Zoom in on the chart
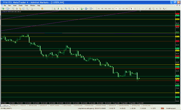The height and width of the screenshot is (110, 181). click(x=66, y=9)
